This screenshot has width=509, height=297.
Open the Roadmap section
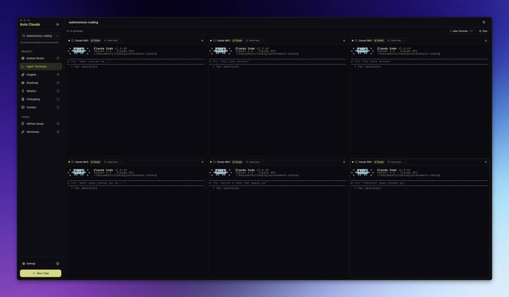33,83
